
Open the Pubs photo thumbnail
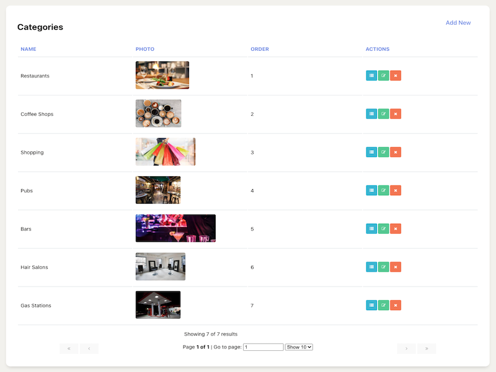coord(158,190)
